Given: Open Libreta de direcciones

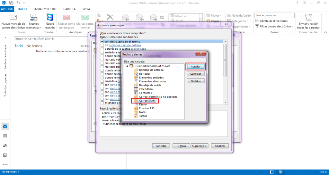Looking at the screenshot, I should tap(271, 21).
